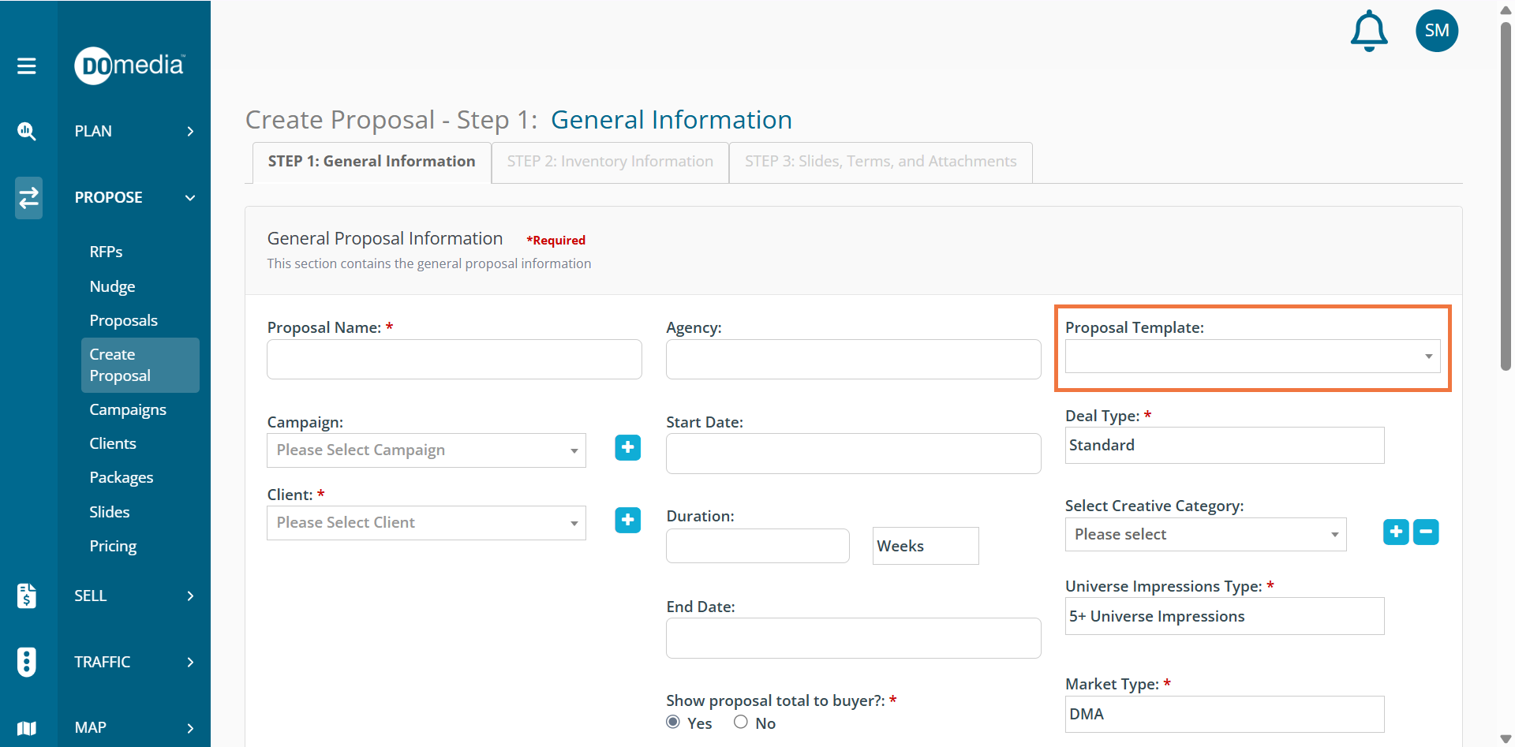Image resolution: width=1515 pixels, height=747 pixels.
Task: Click the hamburger menu icon
Action: 27,66
